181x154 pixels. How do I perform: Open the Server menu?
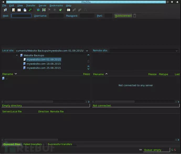[42, 5]
